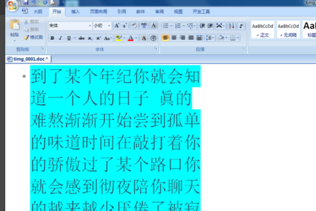
Task: Switch to the 开始 (Home) tab
Action: click(x=57, y=12)
